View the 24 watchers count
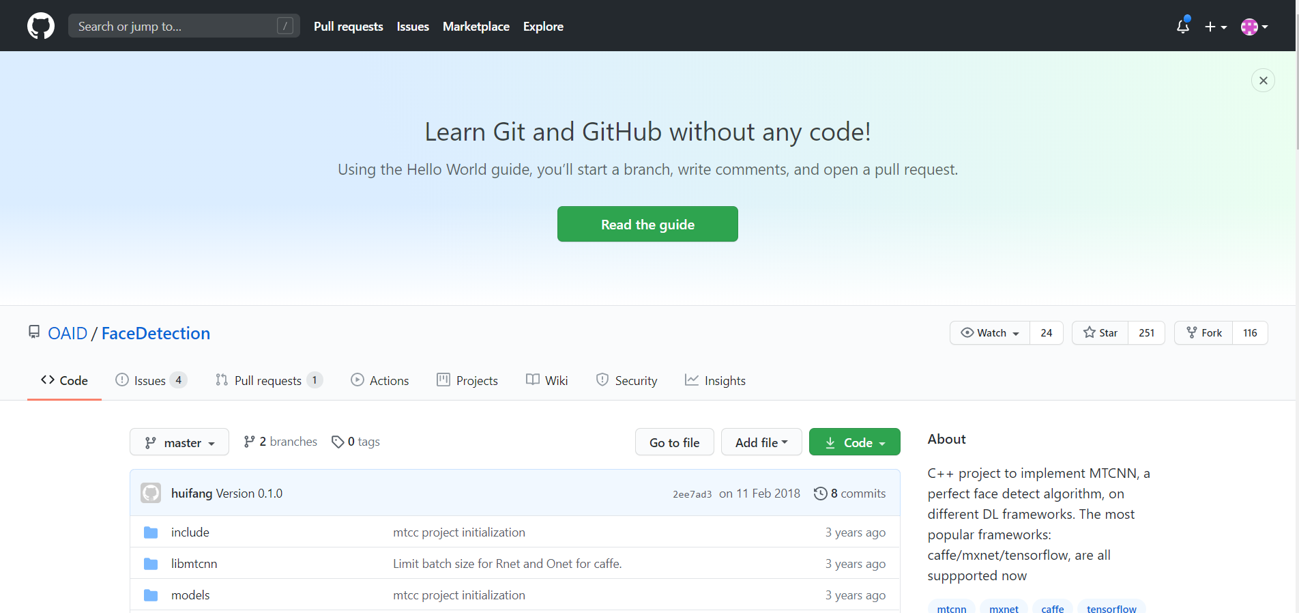Viewport: 1299px width, 613px height. [x=1047, y=332]
